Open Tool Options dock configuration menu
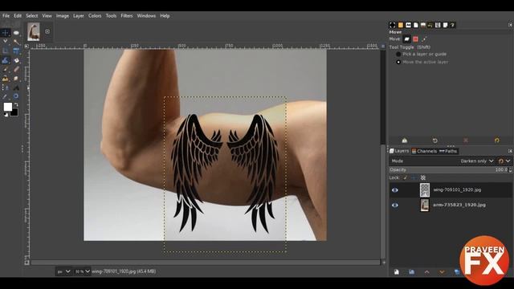The image size is (514, 289). (510, 25)
